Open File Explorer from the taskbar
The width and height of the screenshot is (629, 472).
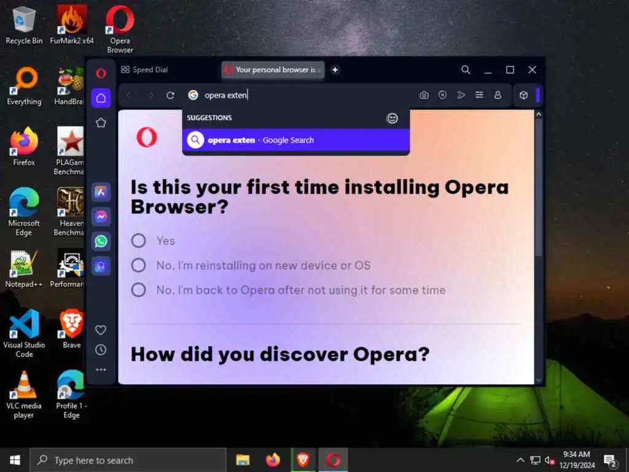(x=242, y=460)
